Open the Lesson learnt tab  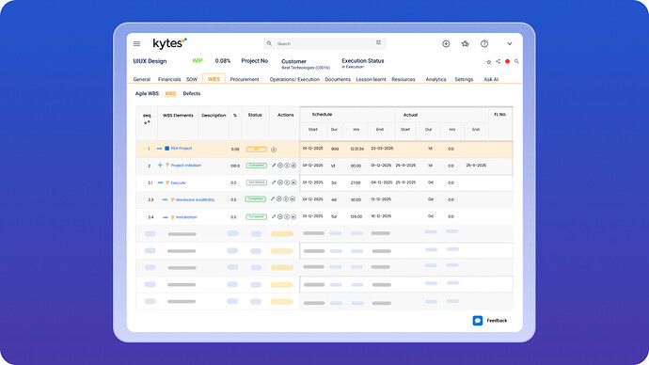click(x=371, y=79)
